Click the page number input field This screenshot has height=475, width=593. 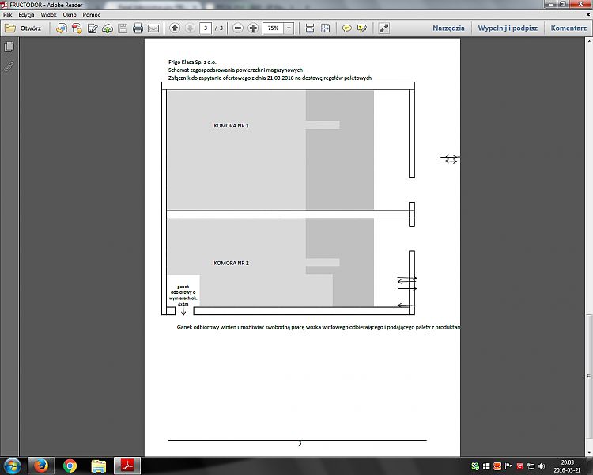point(206,28)
